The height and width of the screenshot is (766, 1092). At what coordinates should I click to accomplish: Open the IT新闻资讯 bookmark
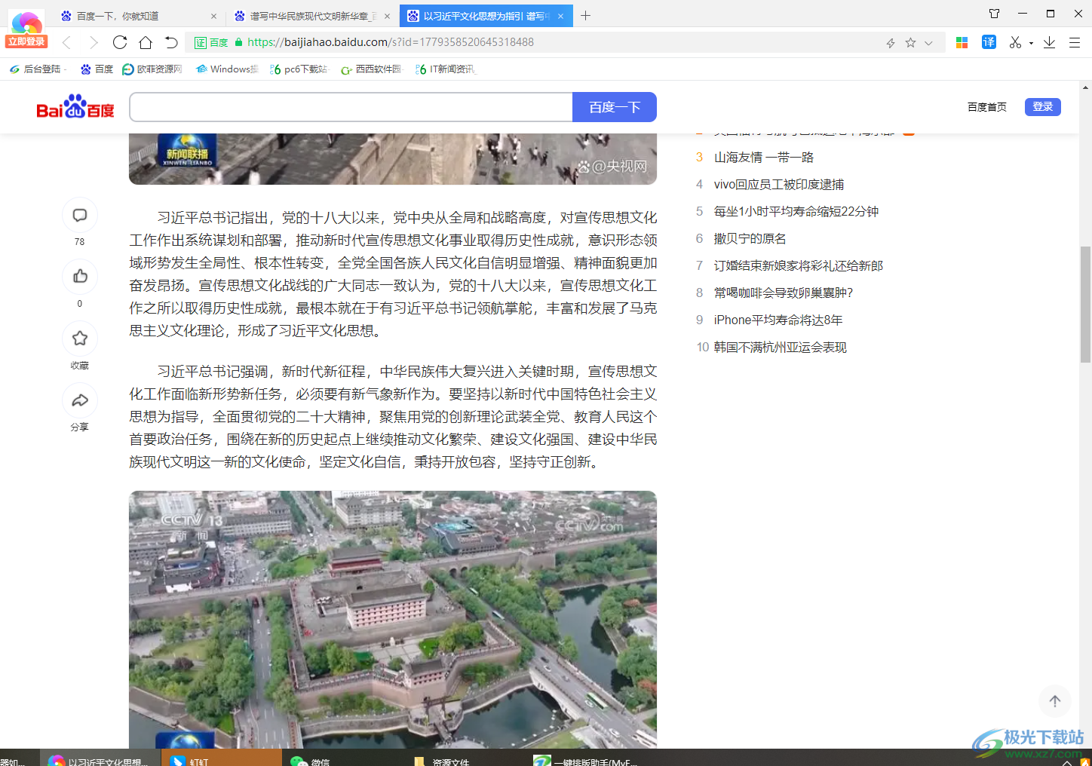pyautogui.click(x=445, y=69)
